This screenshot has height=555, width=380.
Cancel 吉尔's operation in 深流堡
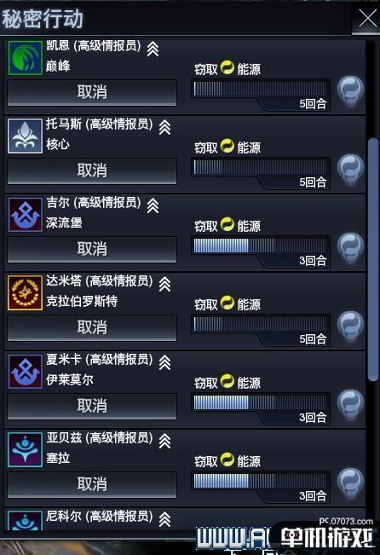click(92, 249)
